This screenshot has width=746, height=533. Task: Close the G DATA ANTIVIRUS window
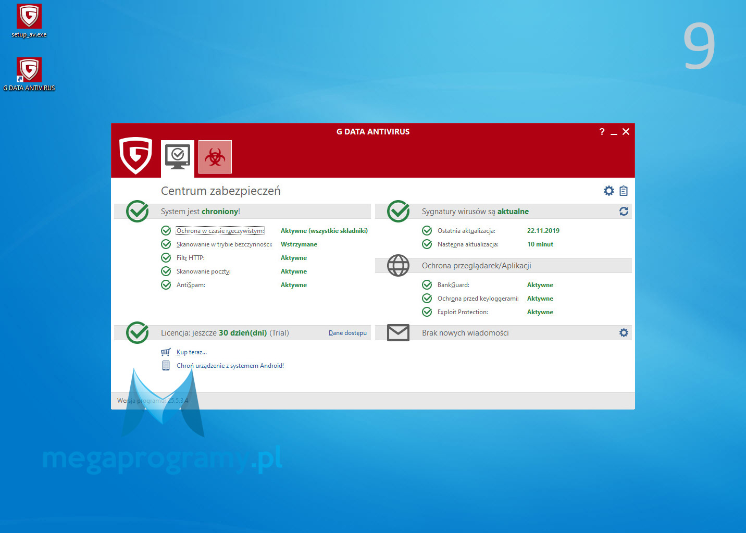pos(626,132)
